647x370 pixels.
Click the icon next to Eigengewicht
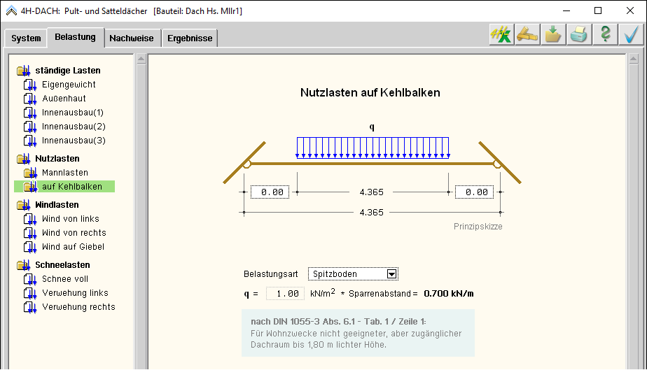(29, 85)
